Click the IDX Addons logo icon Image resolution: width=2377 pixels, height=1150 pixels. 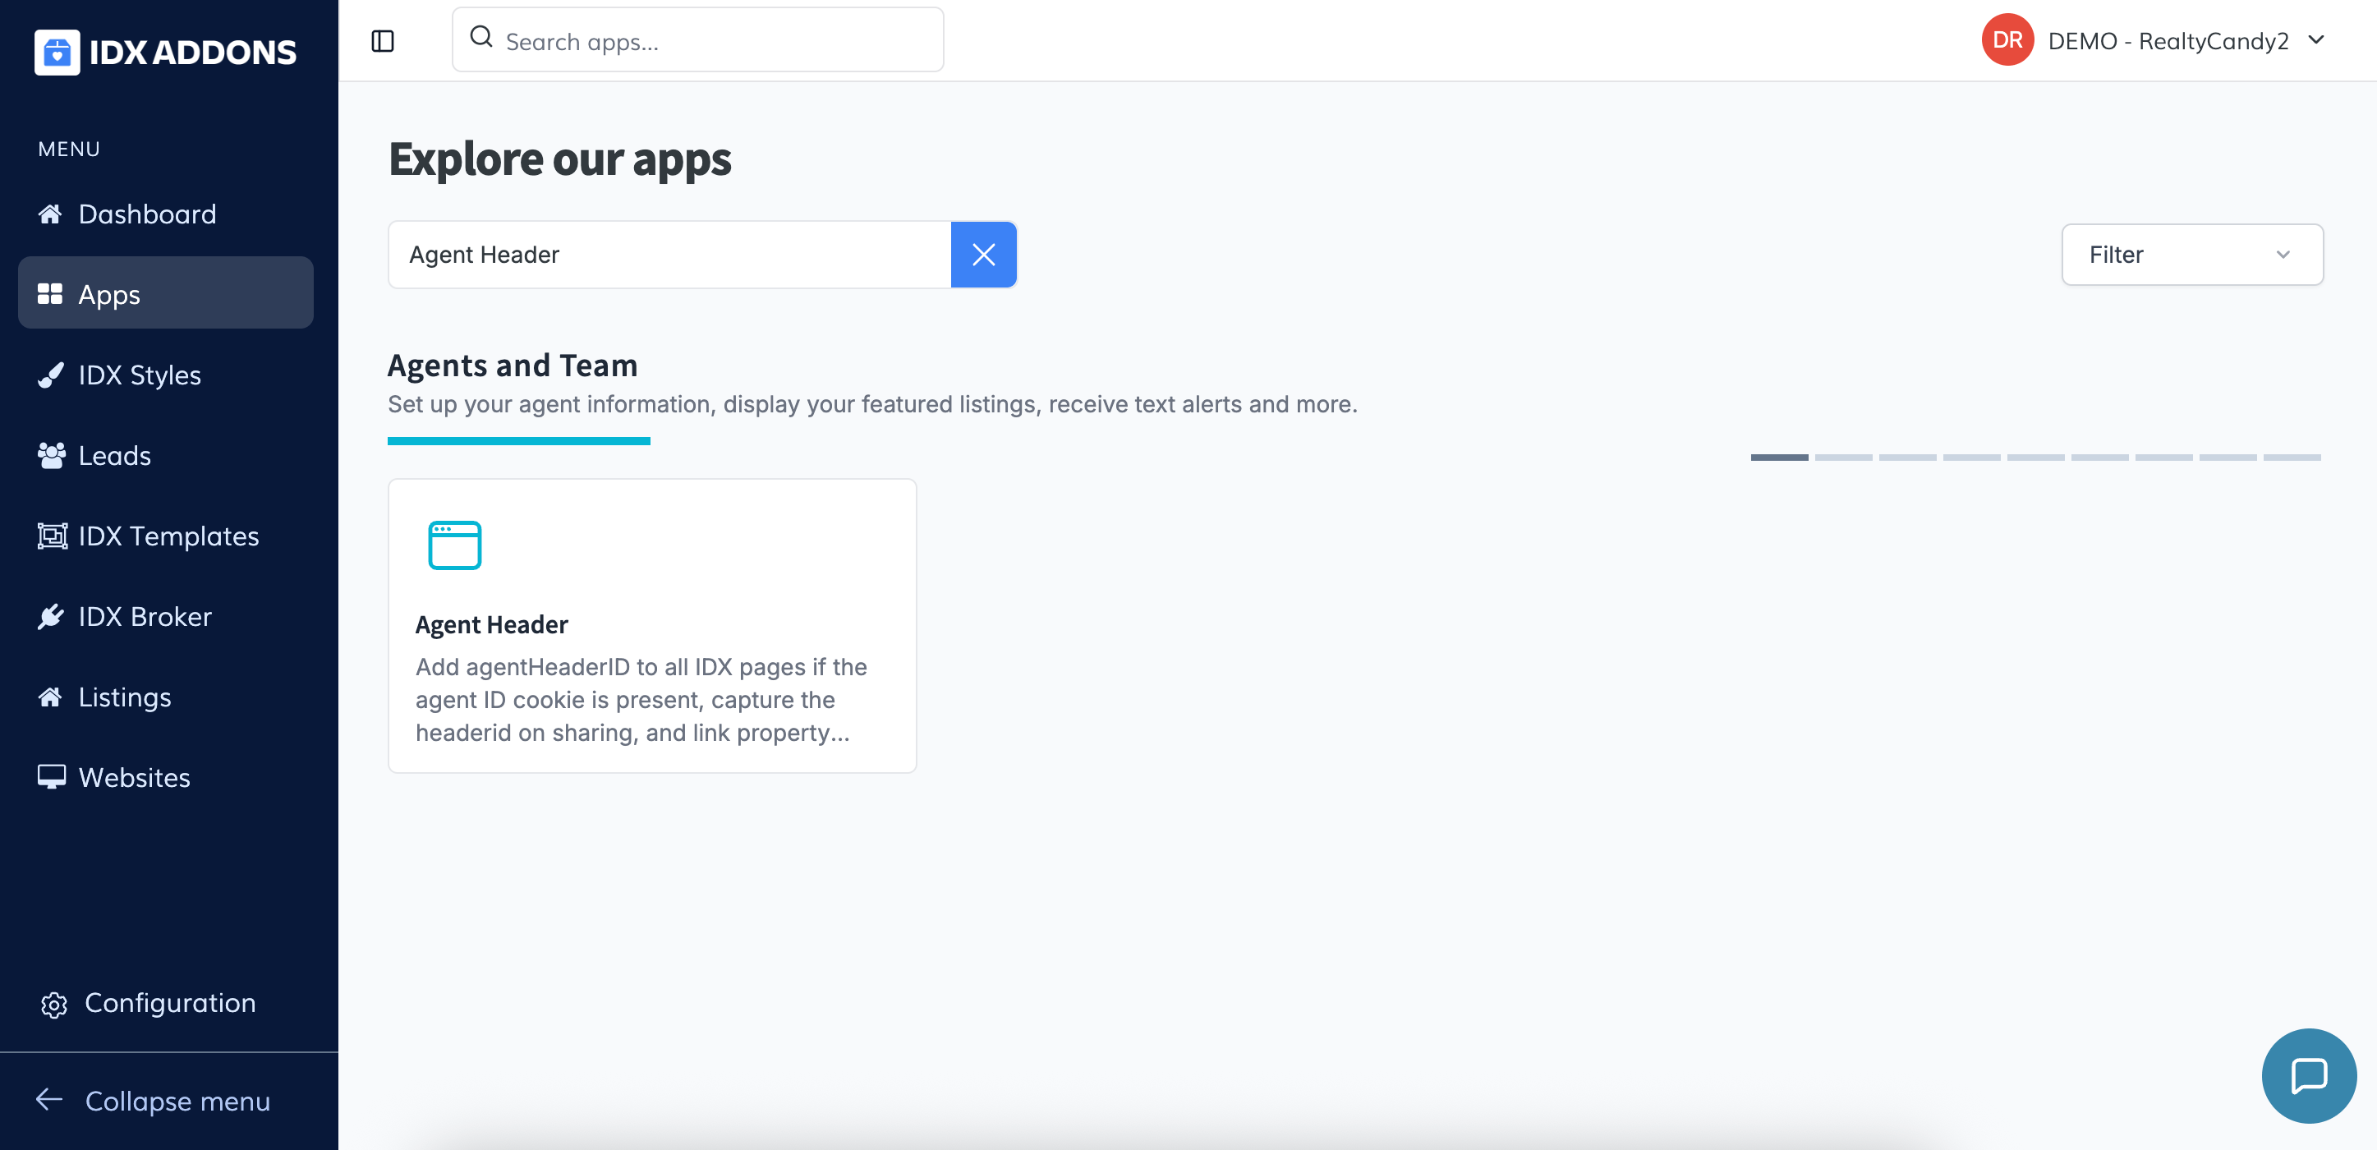pyautogui.click(x=57, y=52)
